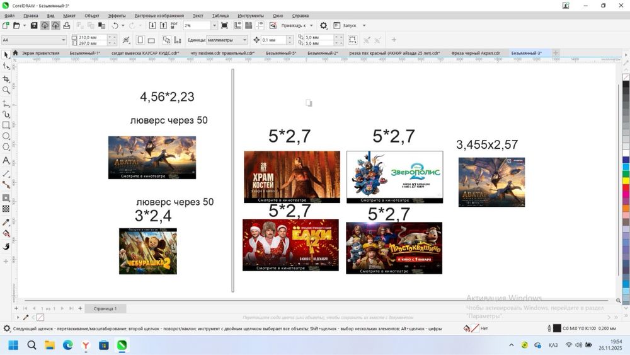Select the Crop tool
Viewport: 630px width, 355px height.
point(6,79)
